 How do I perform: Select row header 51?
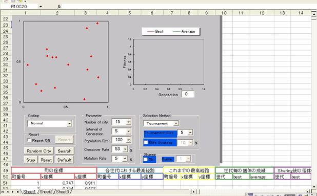point(6,183)
